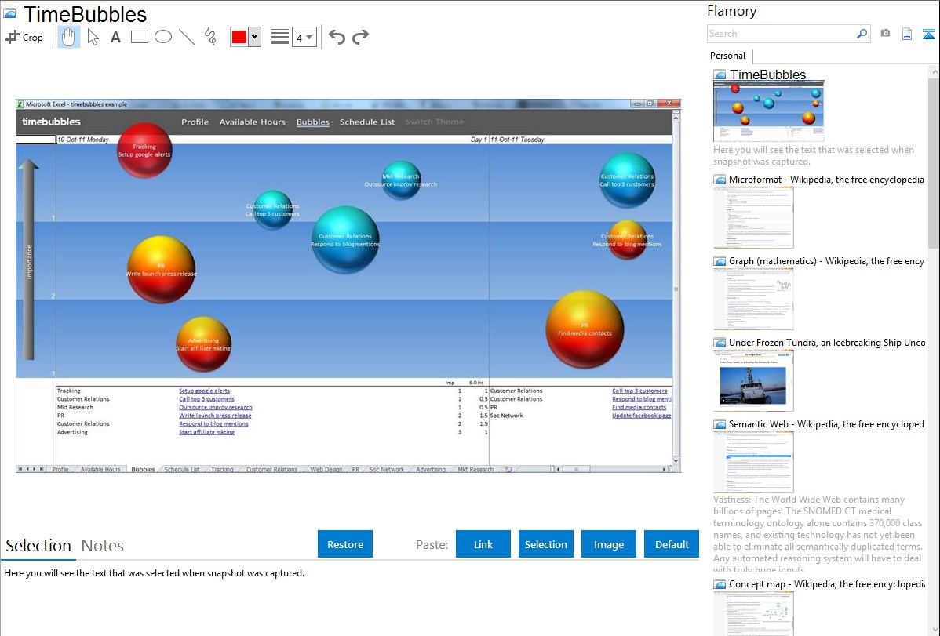This screenshot has height=636, width=940.
Task: Click the Microformat snapshot icon
Action: [720, 180]
